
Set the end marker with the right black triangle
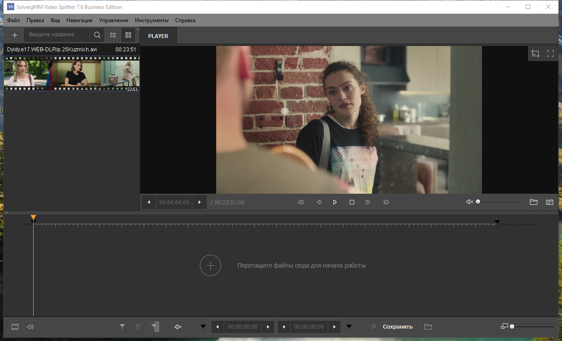tap(349, 327)
